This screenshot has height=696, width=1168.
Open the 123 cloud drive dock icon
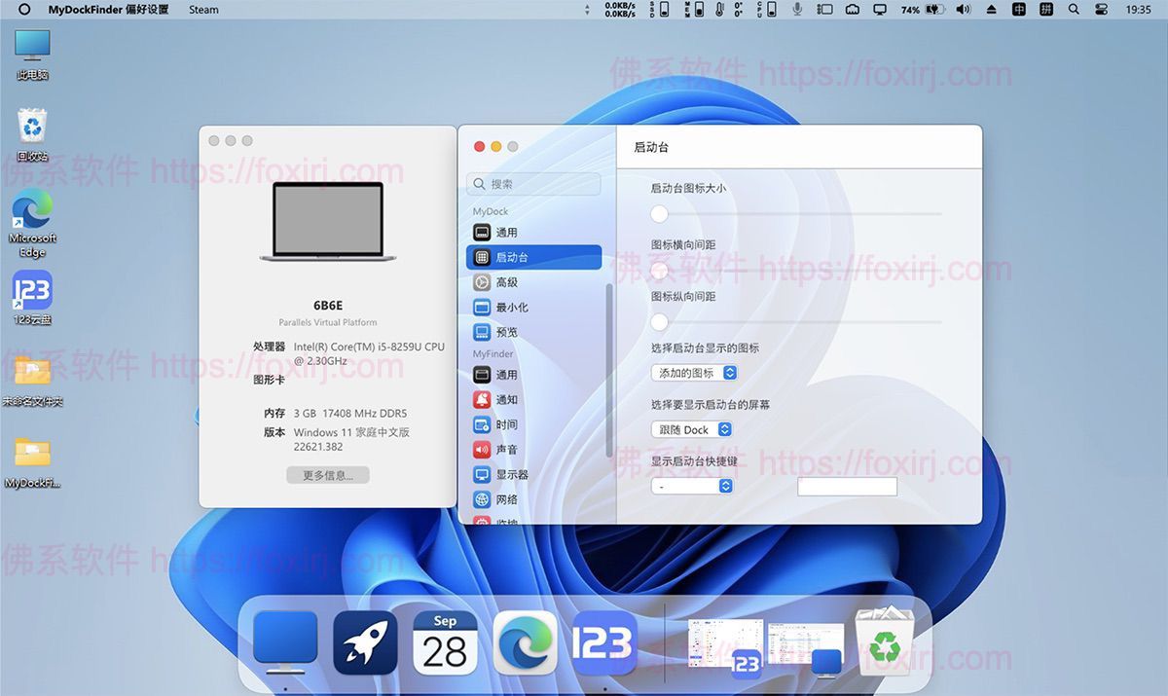pyautogui.click(x=604, y=643)
